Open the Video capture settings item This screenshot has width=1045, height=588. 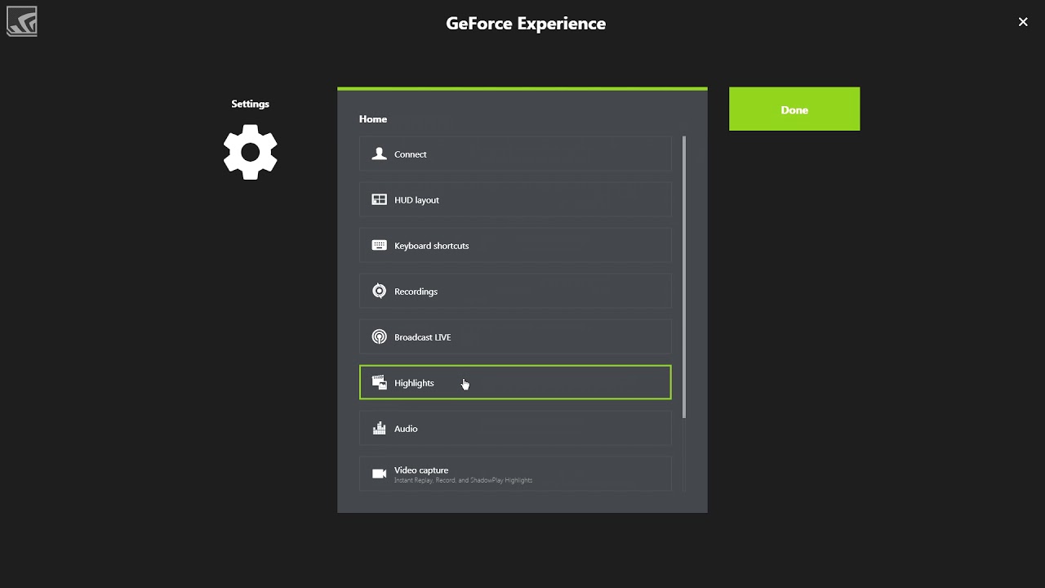click(x=515, y=474)
